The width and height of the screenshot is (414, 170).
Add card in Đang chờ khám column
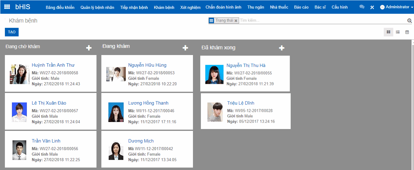click(x=89, y=48)
